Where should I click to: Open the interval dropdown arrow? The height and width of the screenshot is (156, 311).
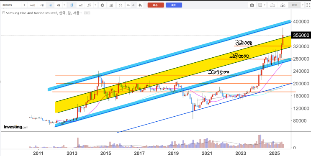[64, 5]
